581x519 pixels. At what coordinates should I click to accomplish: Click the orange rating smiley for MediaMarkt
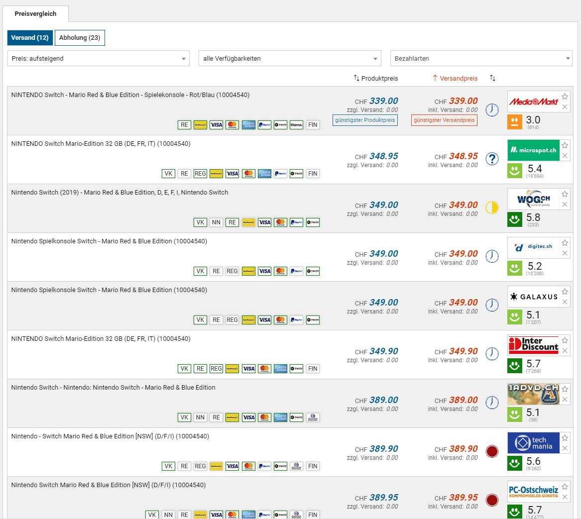point(514,122)
